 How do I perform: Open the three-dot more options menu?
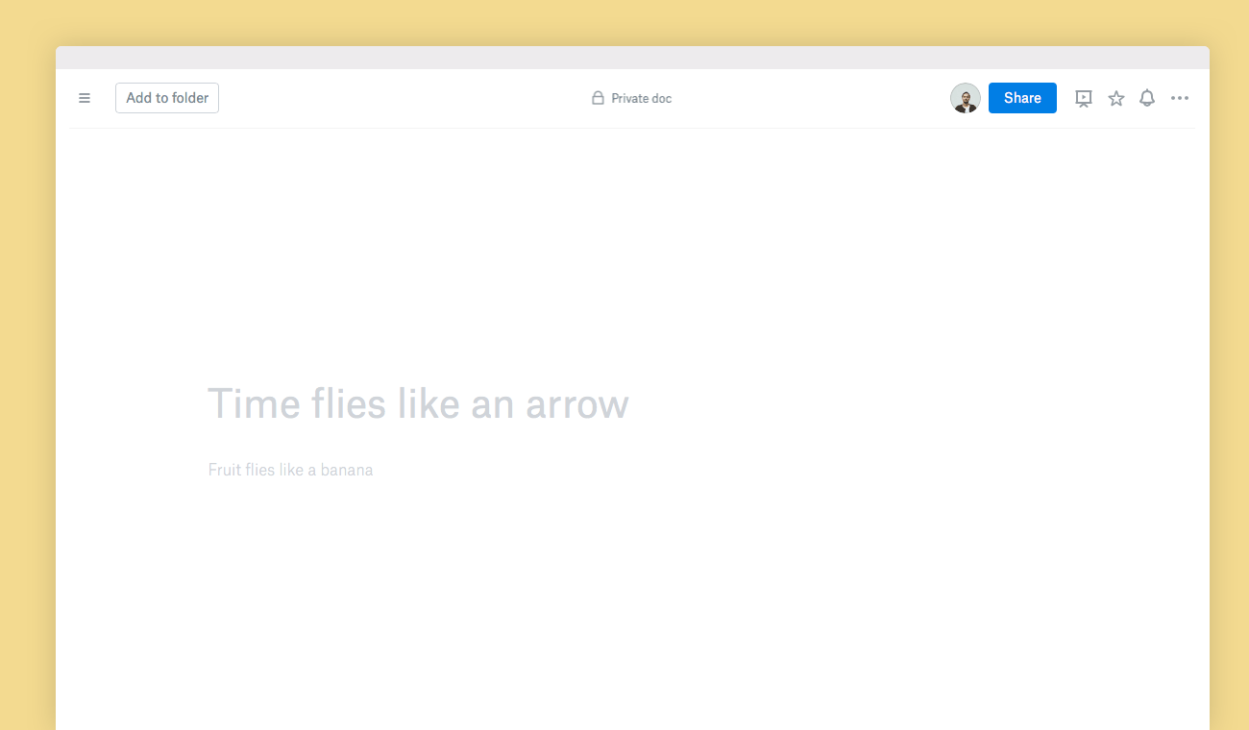tap(1180, 98)
